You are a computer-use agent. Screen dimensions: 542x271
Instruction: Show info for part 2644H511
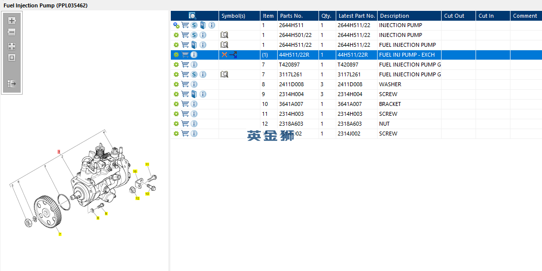pos(212,25)
